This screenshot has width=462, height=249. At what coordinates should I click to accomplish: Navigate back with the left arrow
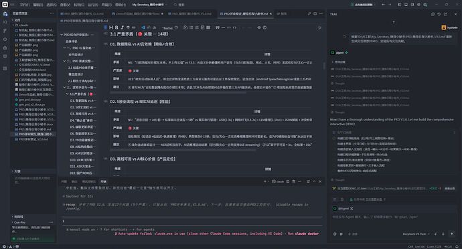point(384,5)
